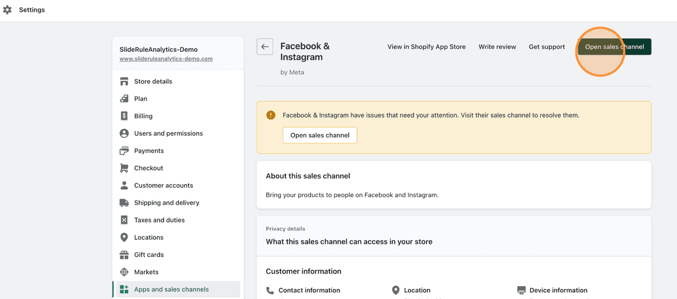The height and width of the screenshot is (299, 677).
Task: Click the Customer accounts person icon
Action: [x=124, y=185]
